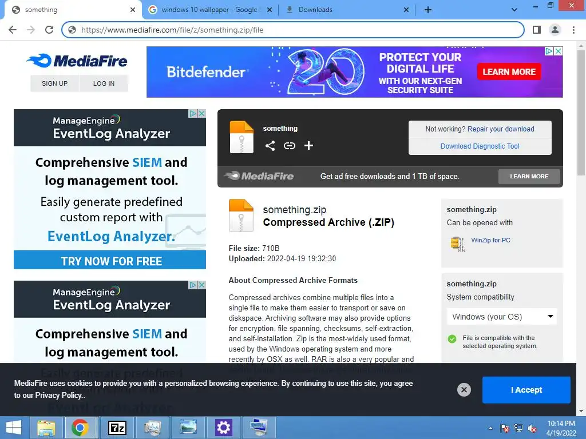Viewport: 586px width, 439px height.
Task: Open the keyboard monitor app in taskbar
Action: 259,428
